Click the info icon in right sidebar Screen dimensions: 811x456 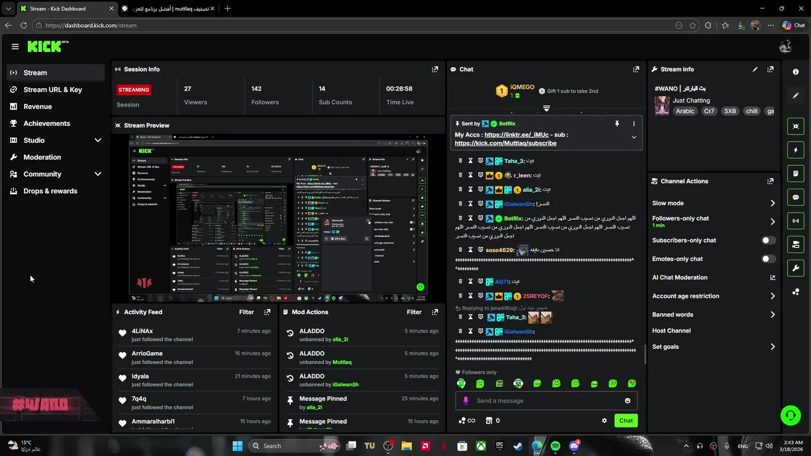click(x=796, y=72)
